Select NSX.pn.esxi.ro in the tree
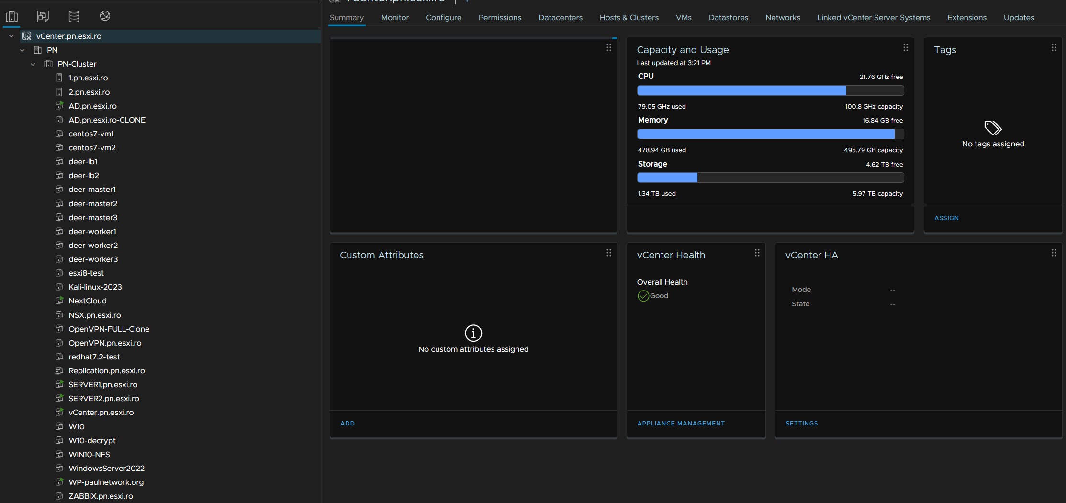The image size is (1066, 503). 94,315
